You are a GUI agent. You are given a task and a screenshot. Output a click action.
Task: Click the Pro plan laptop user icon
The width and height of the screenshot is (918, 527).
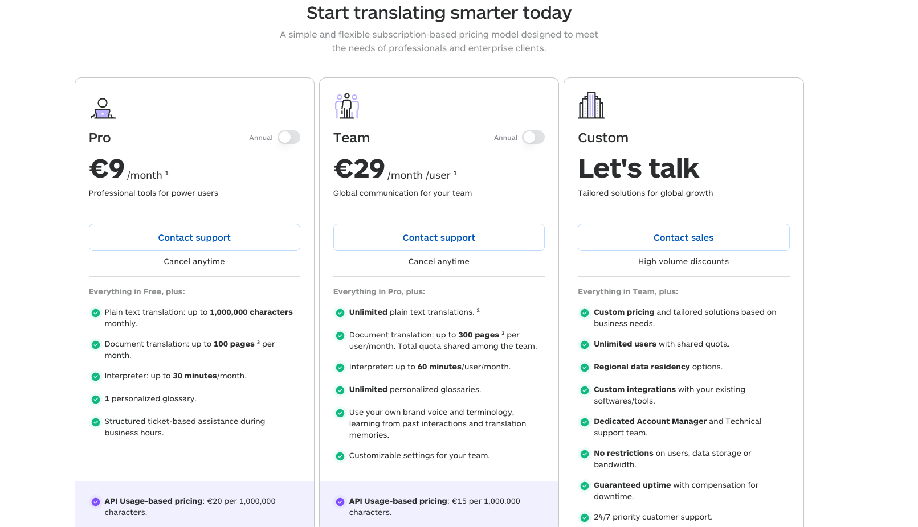(x=103, y=108)
